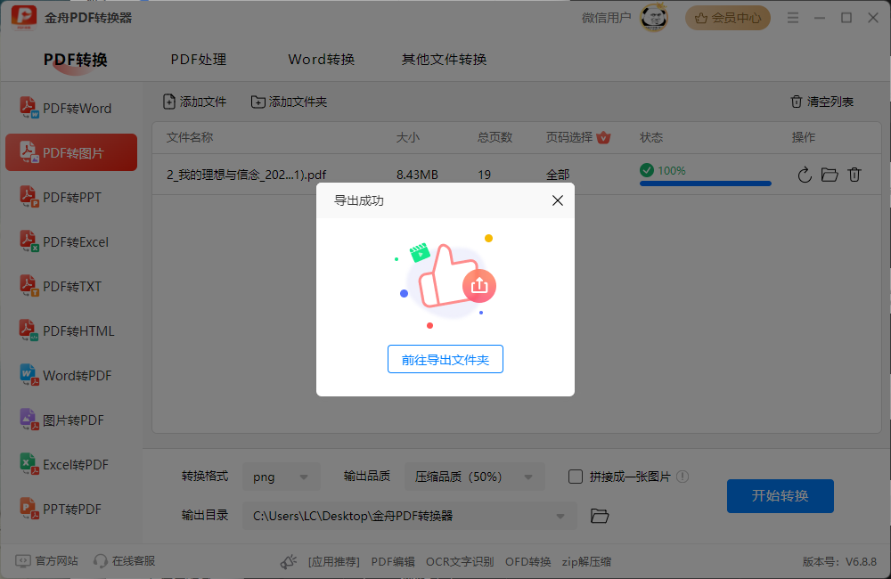Open output directory browse folder icon
The image size is (891, 579).
(x=599, y=516)
